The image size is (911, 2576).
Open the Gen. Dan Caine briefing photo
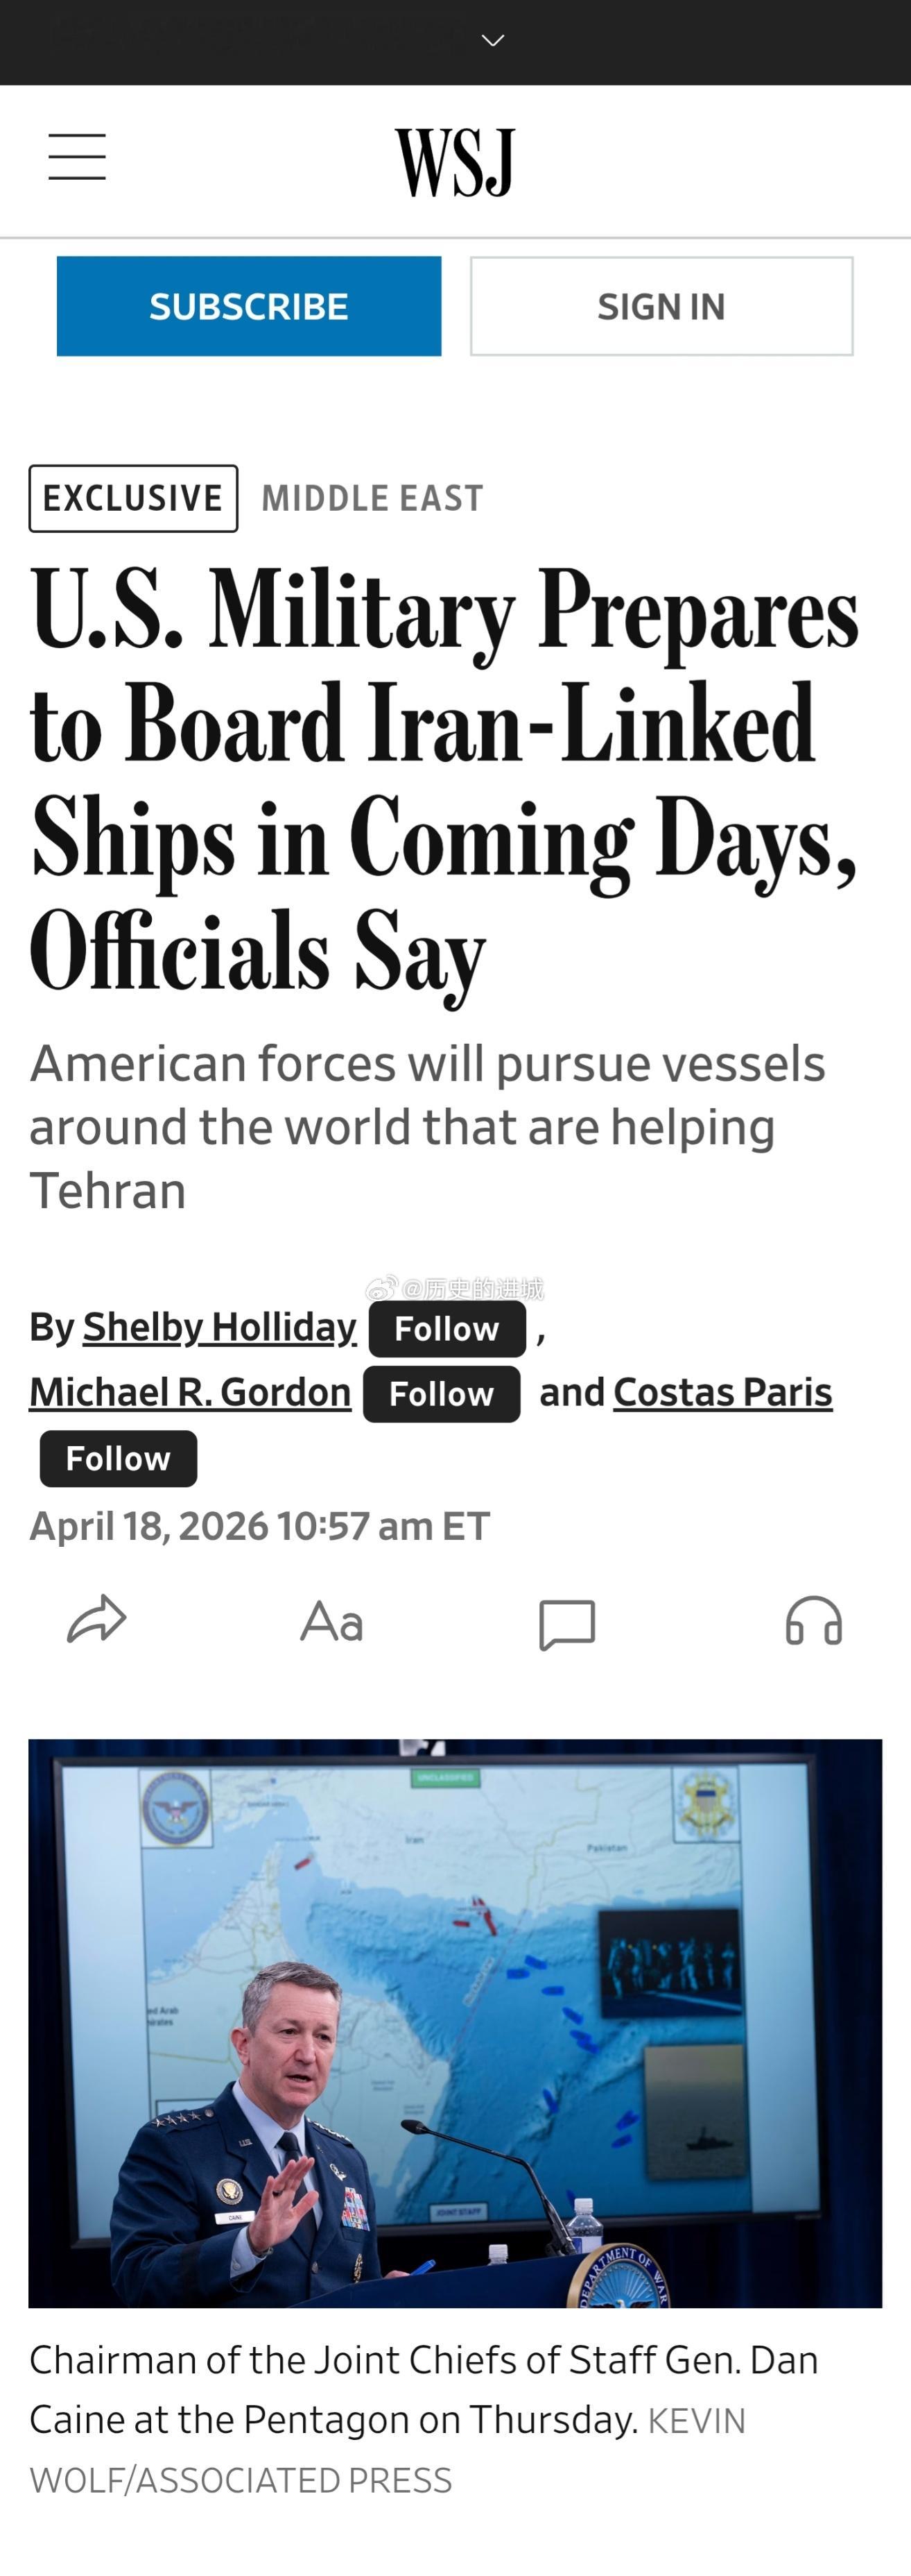coord(456,2023)
